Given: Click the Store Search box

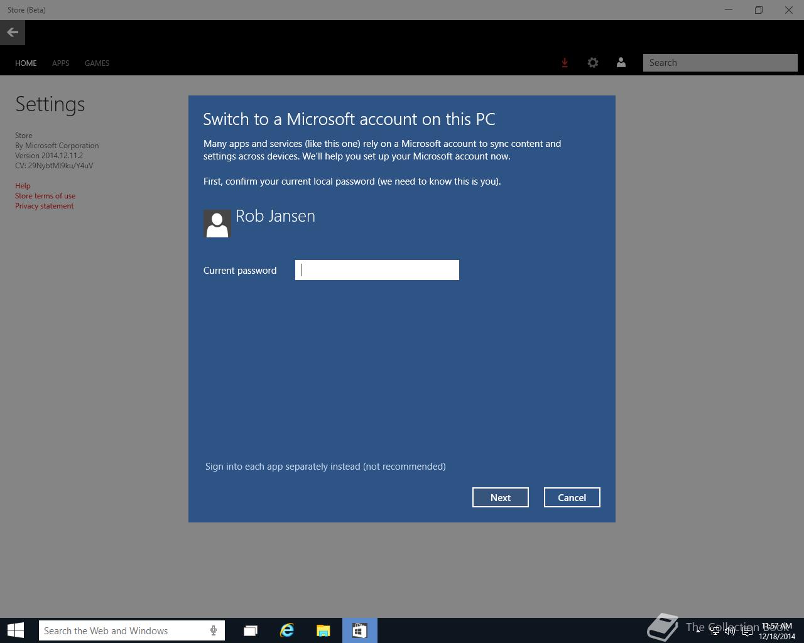Looking at the screenshot, I should (720, 63).
